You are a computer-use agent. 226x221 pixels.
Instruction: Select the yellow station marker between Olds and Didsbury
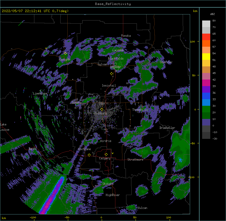click(x=102, y=109)
